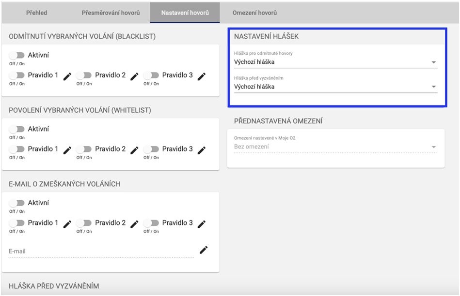Turn on the Whitelist Aktivní switch

17,129
